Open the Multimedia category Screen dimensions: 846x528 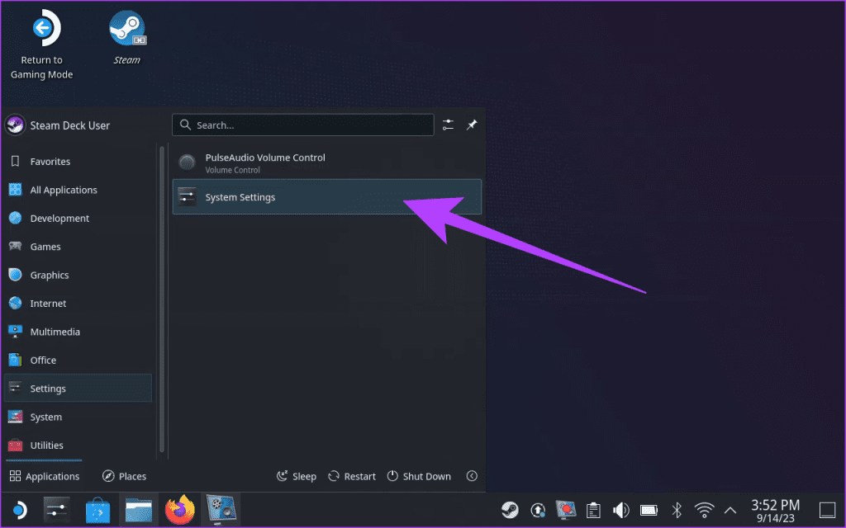(x=78, y=332)
